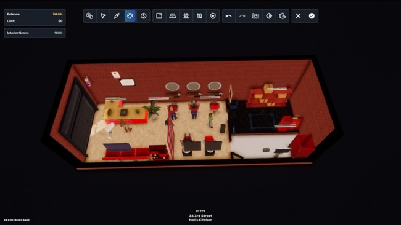Select the yellow reception counter
Screen dimensions: 401x225
pos(125,112)
